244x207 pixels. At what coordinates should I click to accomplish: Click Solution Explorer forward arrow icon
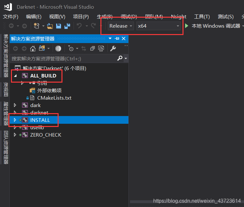coord(24,49)
